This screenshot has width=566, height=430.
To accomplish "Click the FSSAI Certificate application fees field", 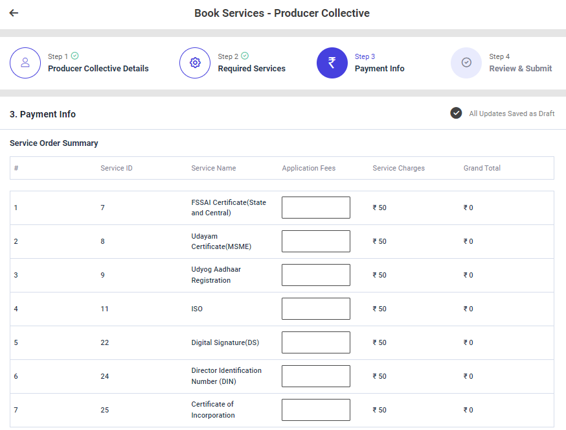I will point(315,208).
